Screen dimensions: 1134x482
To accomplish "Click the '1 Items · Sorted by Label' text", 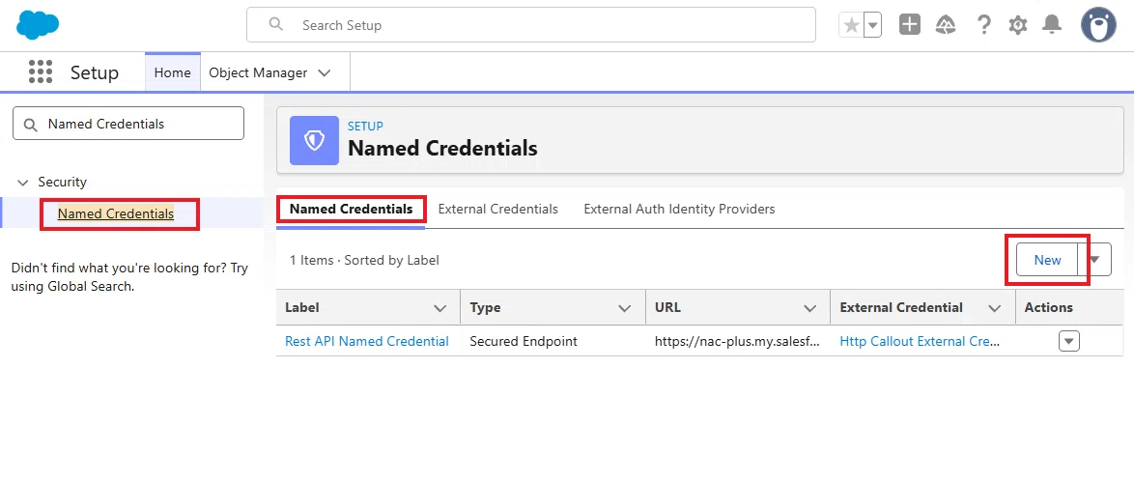I will coord(364,260).
